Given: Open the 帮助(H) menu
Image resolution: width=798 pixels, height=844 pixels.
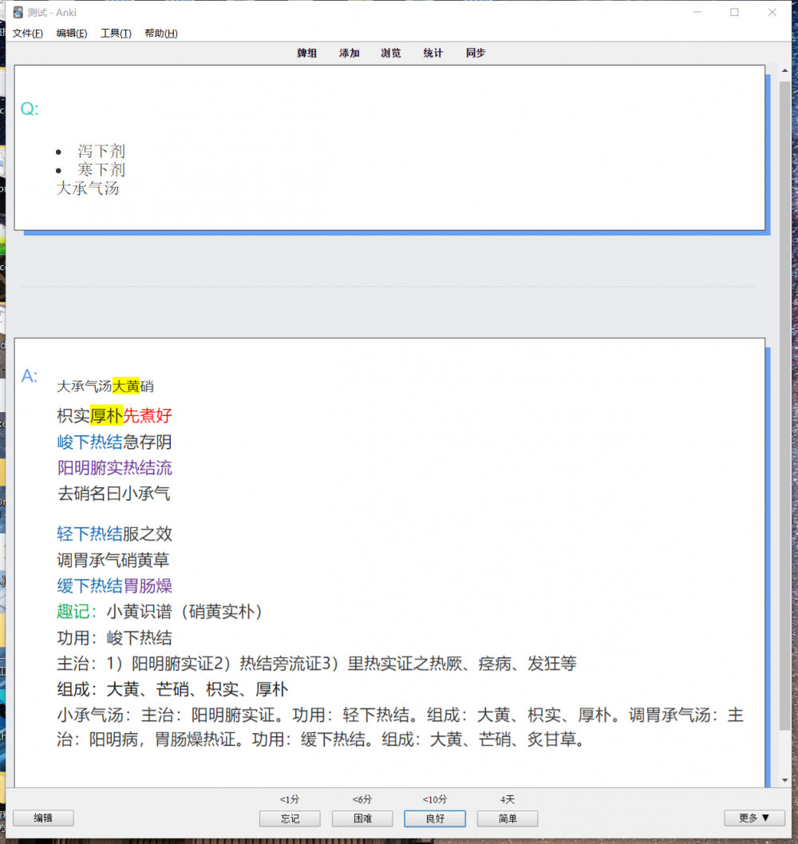Looking at the screenshot, I should coord(161,34).
